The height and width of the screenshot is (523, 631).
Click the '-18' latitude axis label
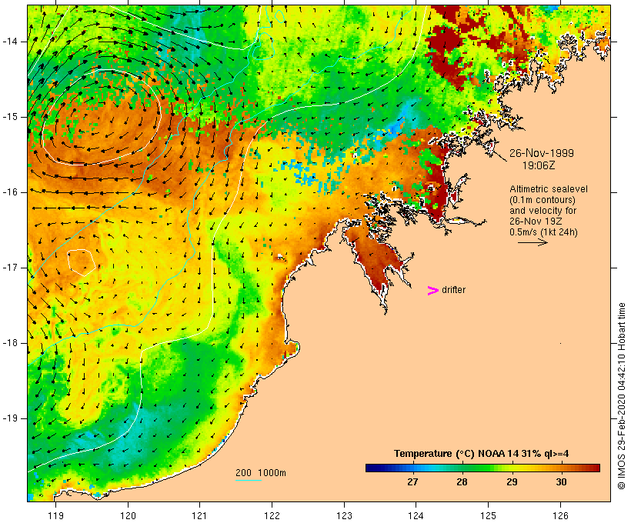click(10, 343)
